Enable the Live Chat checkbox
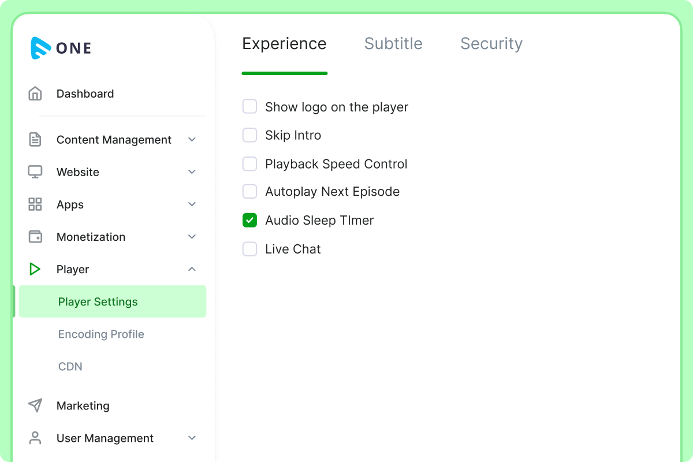 (x=249, y=249)
